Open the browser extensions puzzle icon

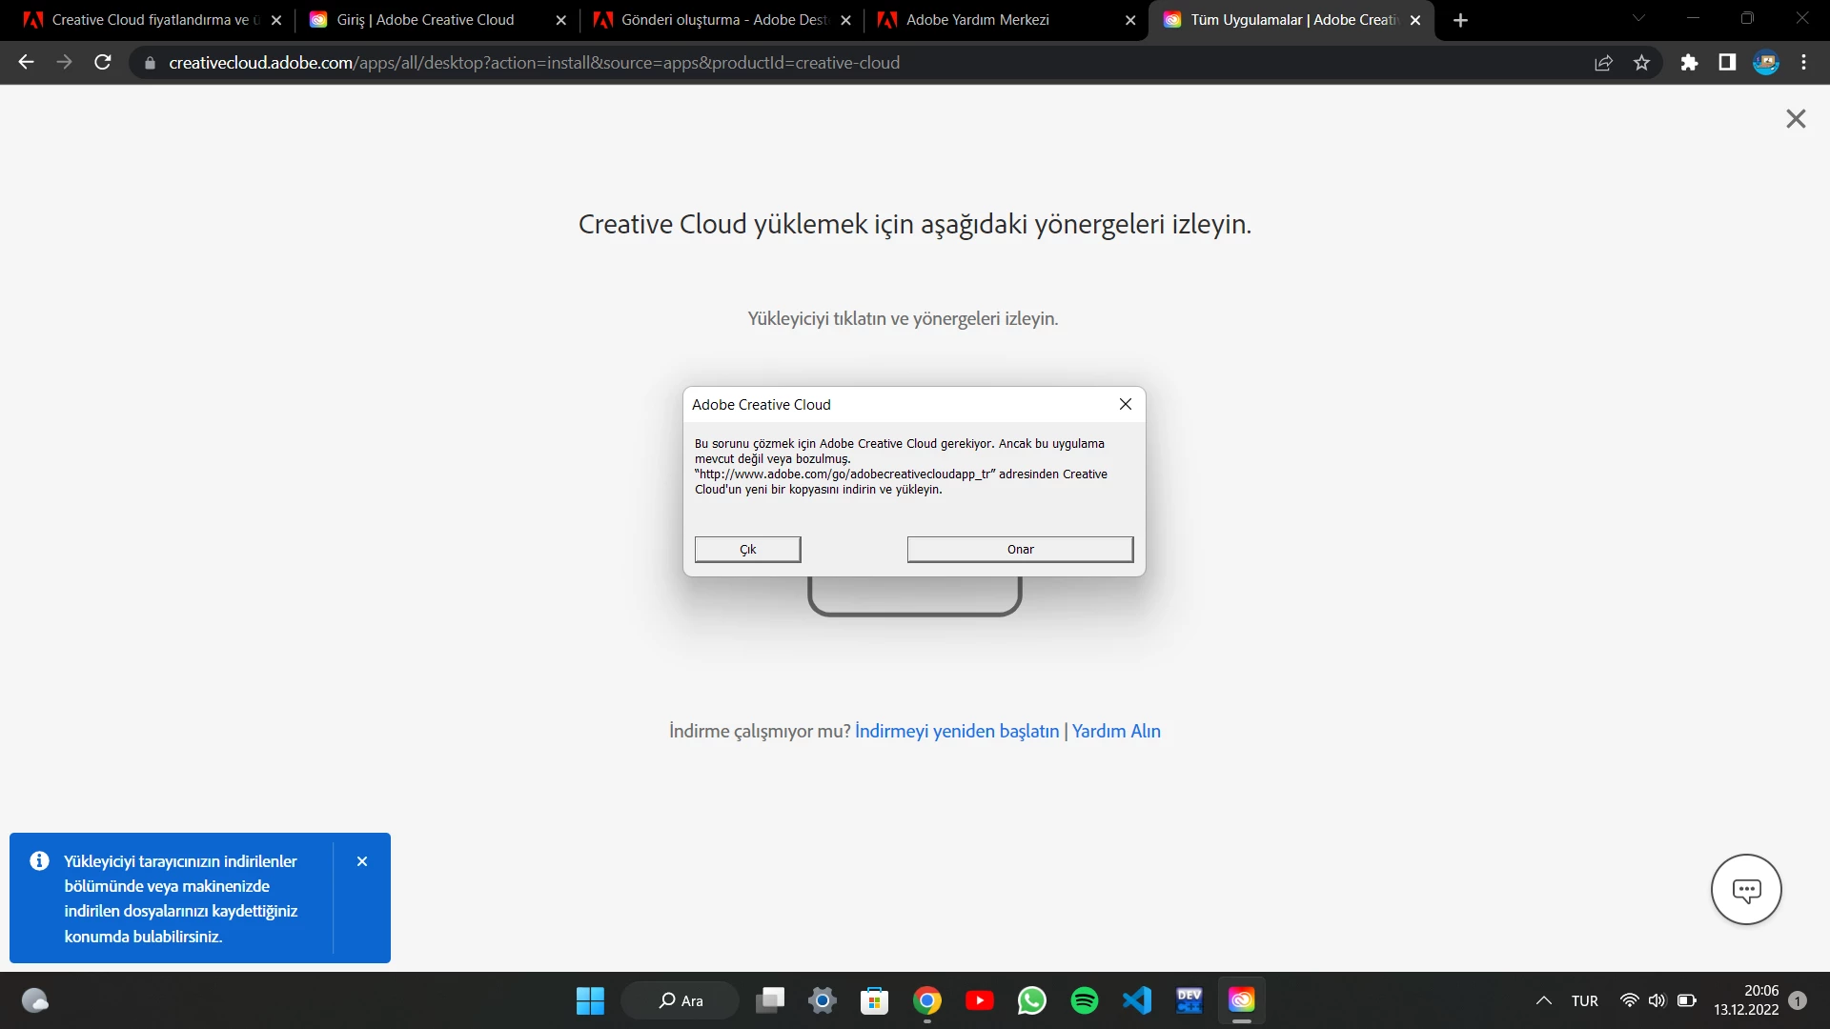(x=1689, y=63)
